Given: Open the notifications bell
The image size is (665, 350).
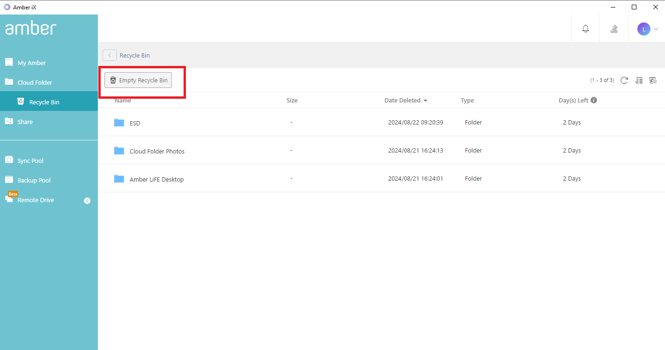Looking at the screenshot, I should click(x=585, y=29).
